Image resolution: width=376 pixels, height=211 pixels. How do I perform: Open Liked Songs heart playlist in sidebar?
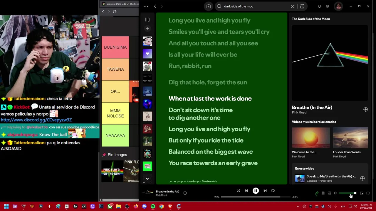point(147,54)
